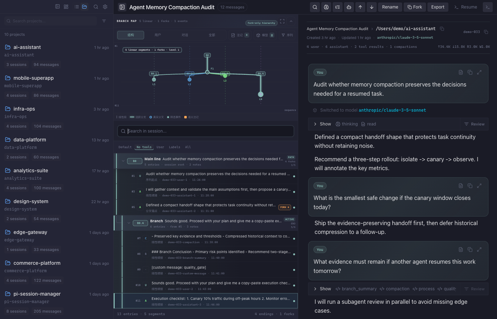Switch sidebar to flat list view icon

77,7
